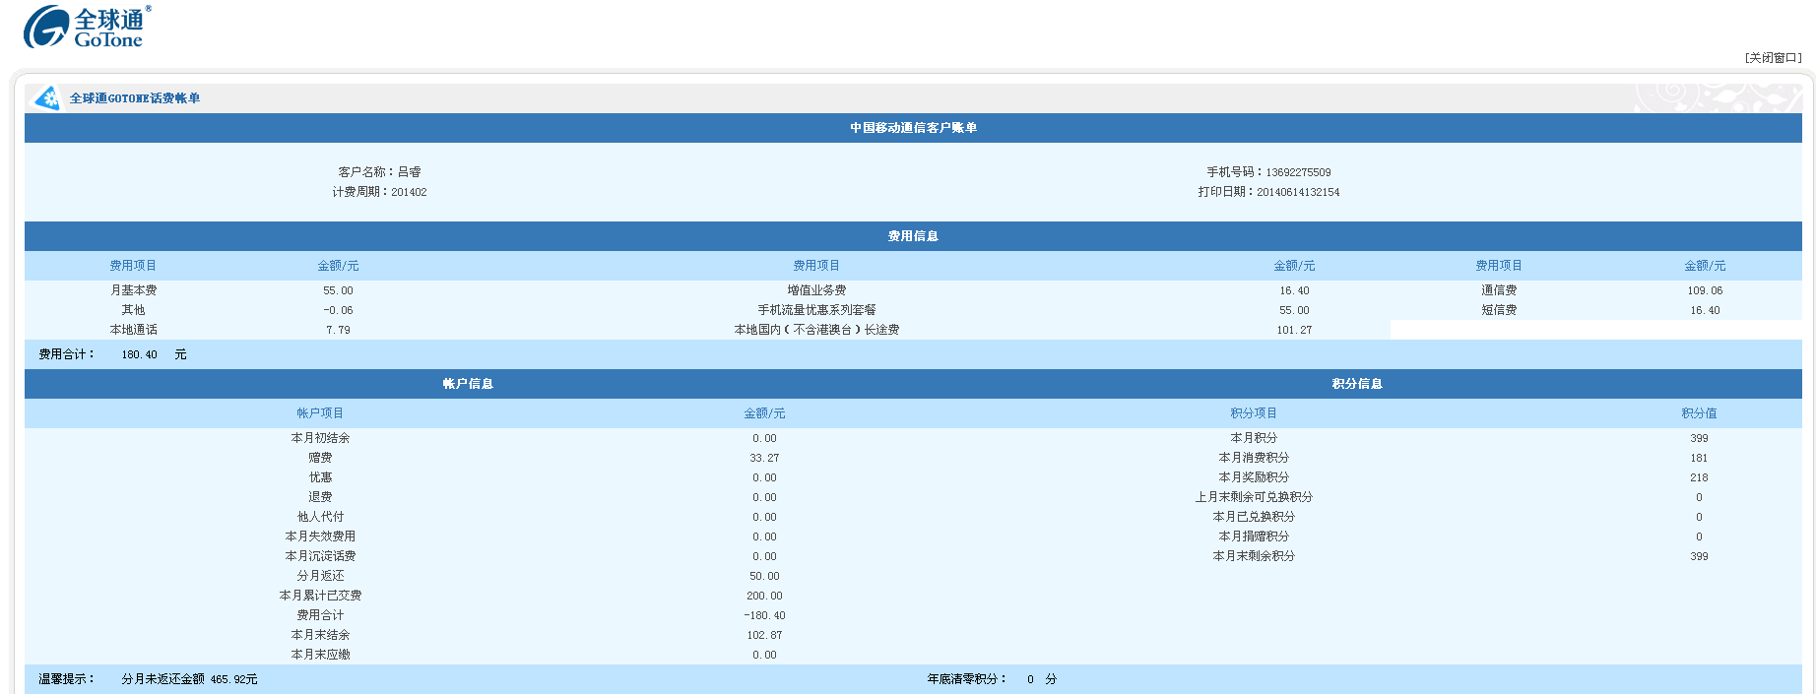Click the 月基本费 amount 55.00
Image resolution: width=1816 pixels, height=694 pixels.
(338, 290)
